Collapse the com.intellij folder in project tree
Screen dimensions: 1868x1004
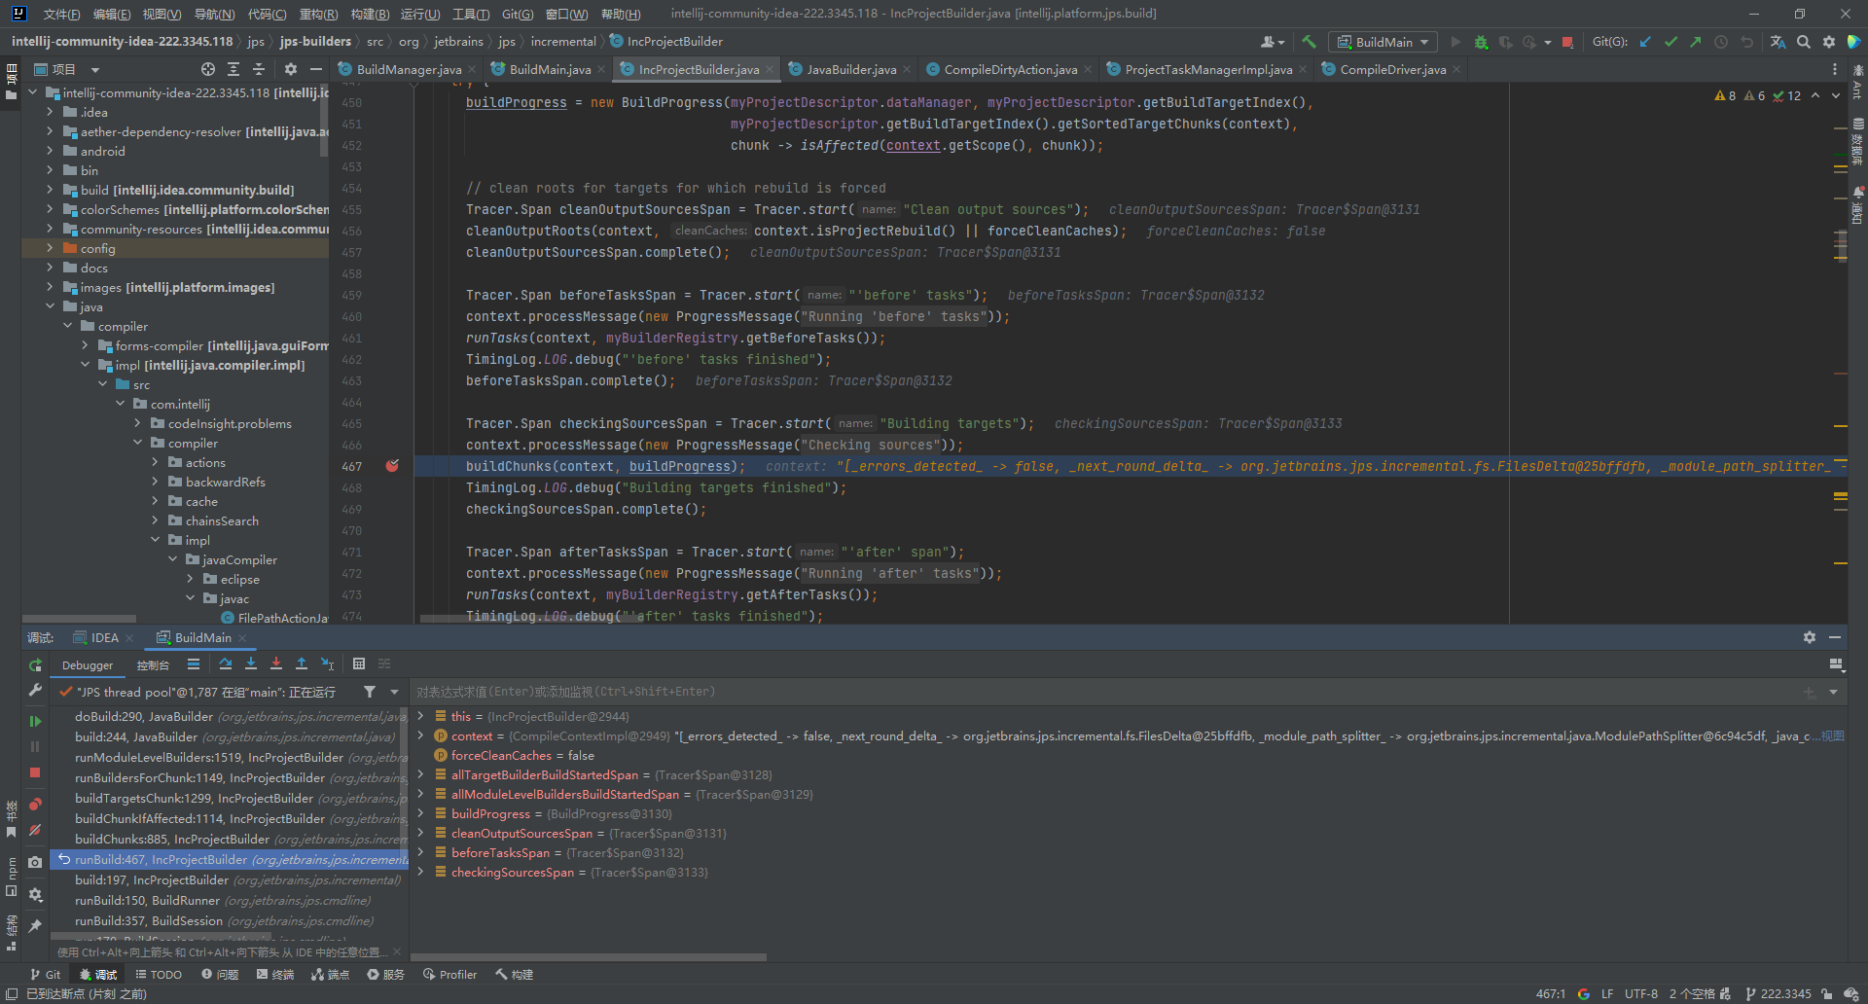(x=121, y=404)
